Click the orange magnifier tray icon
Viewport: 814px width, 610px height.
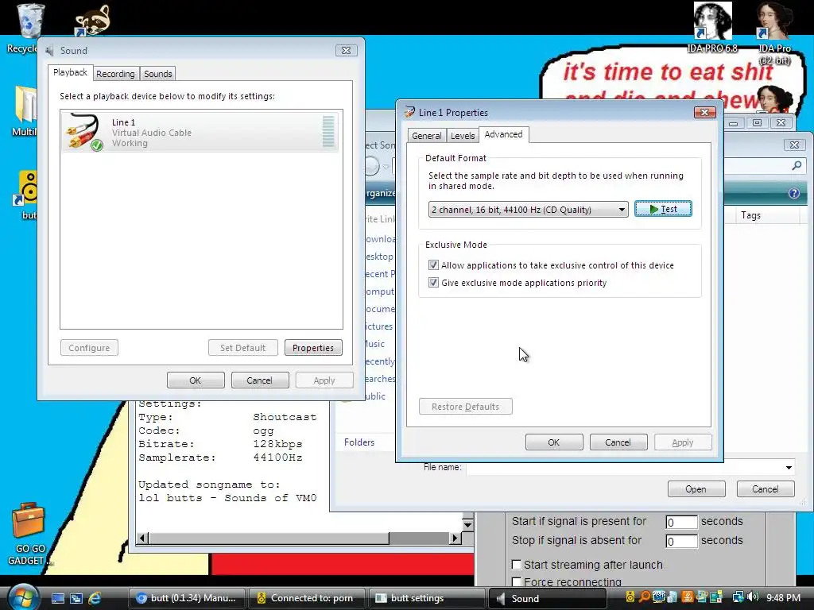pyautogui.click(x=644, y=597)
